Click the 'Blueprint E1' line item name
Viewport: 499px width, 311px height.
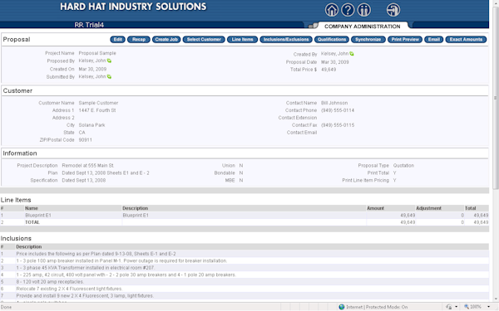coord(38,215)
